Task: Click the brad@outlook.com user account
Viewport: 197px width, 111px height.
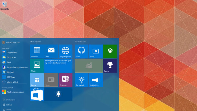Action: pos(11,42)
